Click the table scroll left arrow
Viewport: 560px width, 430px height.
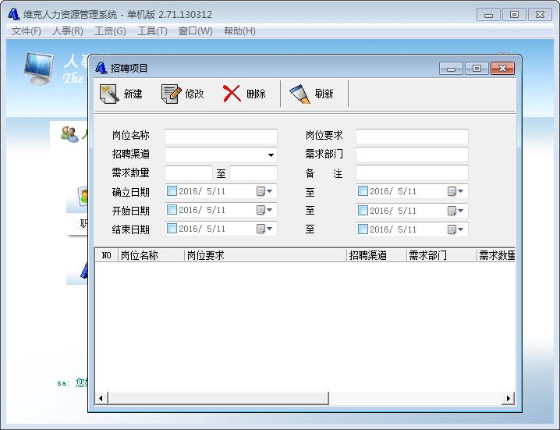pyautogui.click(x=101, y=398)
